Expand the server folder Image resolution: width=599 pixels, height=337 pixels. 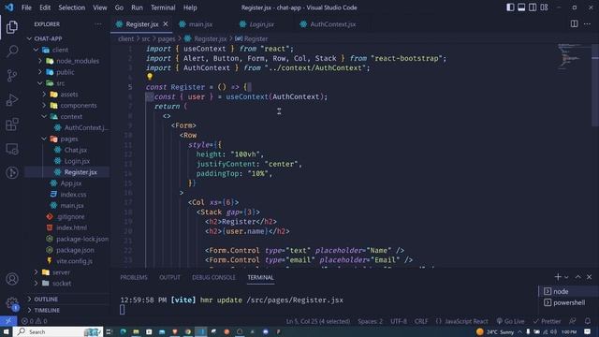click(36, 272)
